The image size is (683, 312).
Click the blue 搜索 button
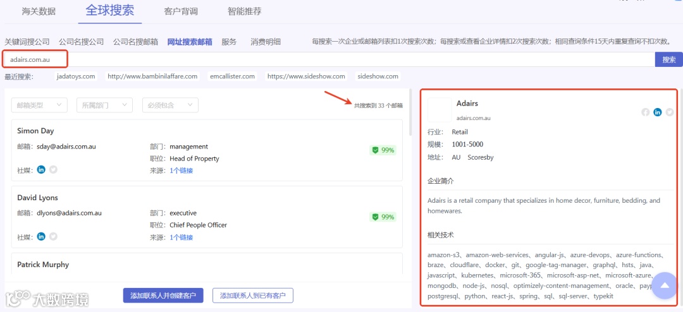[x=668, y=59]
